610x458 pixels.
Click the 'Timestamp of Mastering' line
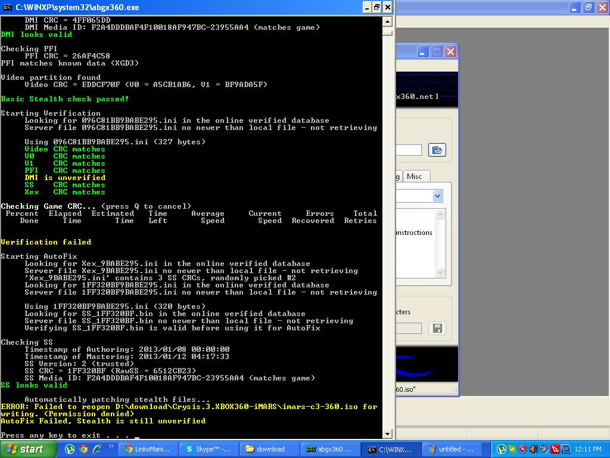[x=127, y=357]
